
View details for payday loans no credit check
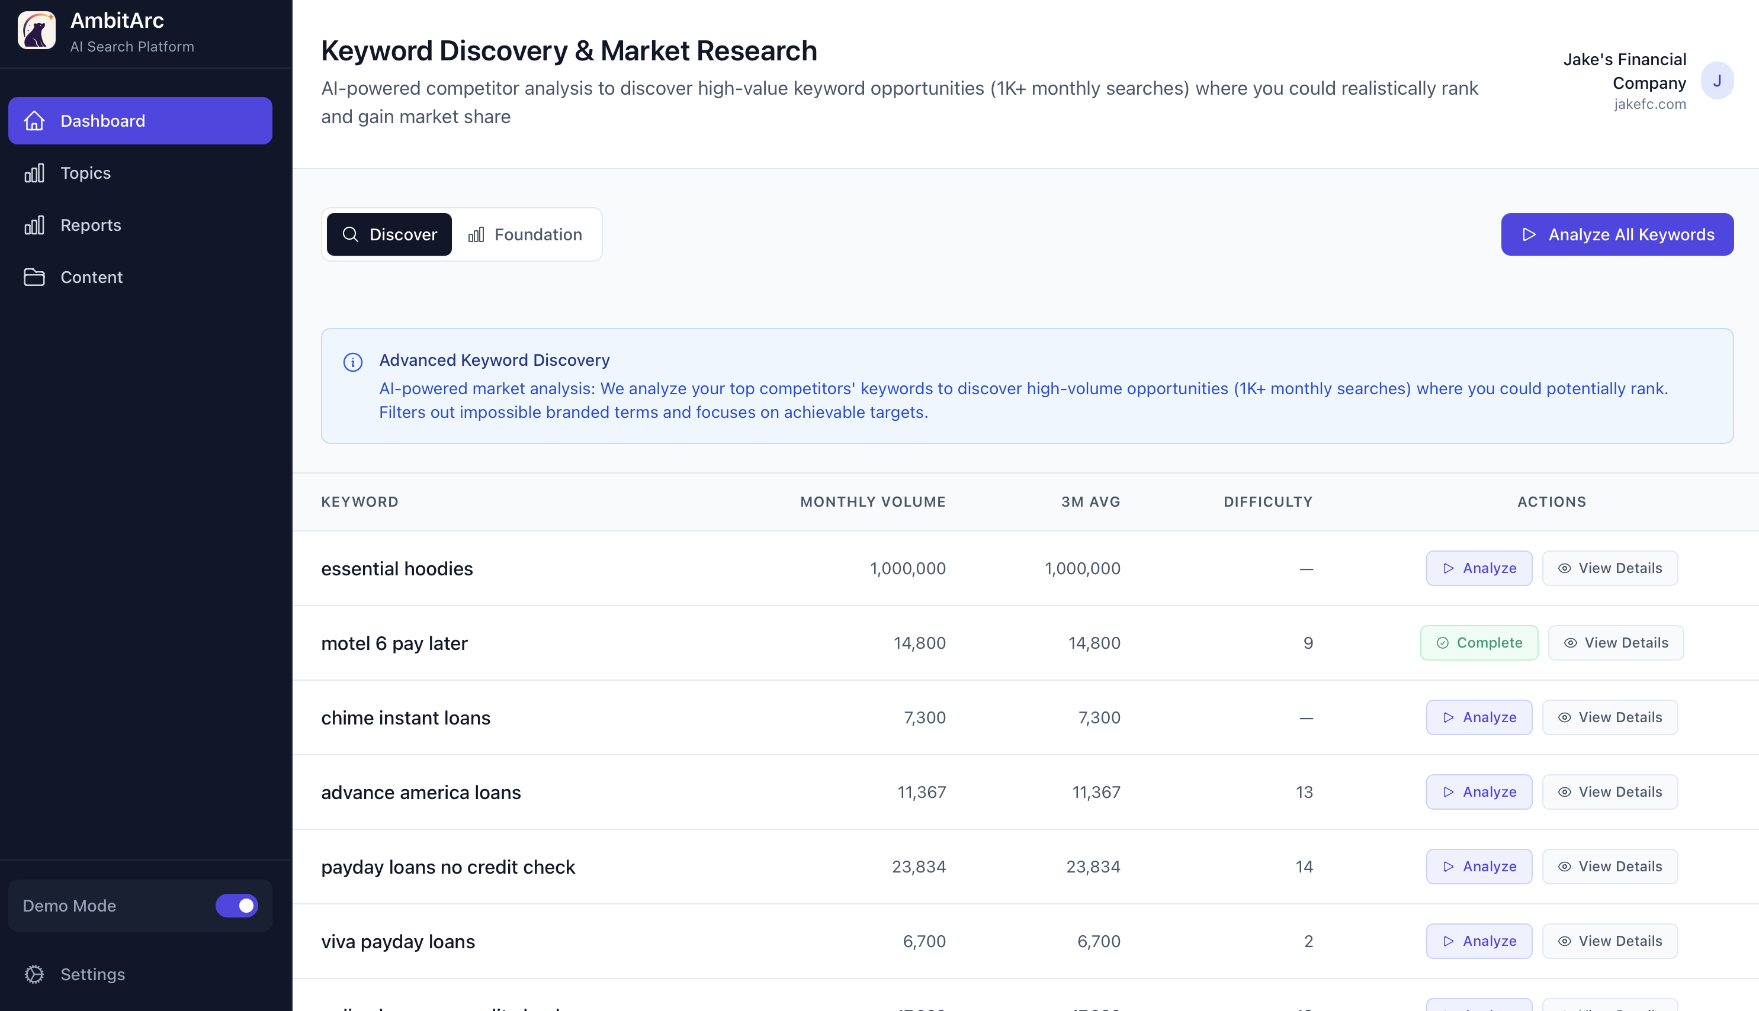(x=1610, y=867)
